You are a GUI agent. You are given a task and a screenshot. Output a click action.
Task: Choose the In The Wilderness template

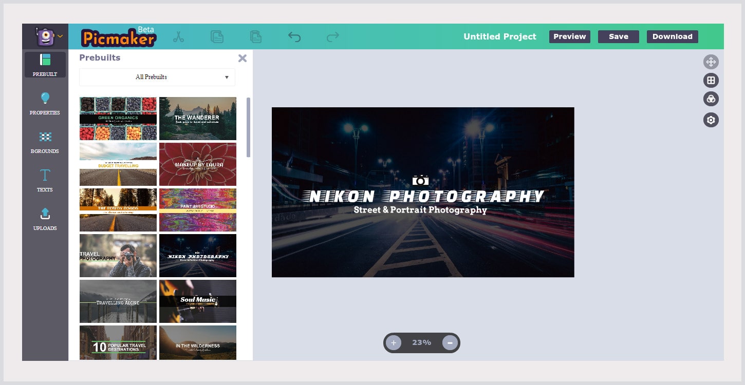pos(198,343)
